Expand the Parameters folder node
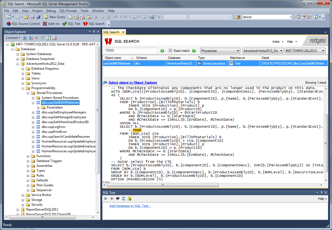 pos(38,107)
